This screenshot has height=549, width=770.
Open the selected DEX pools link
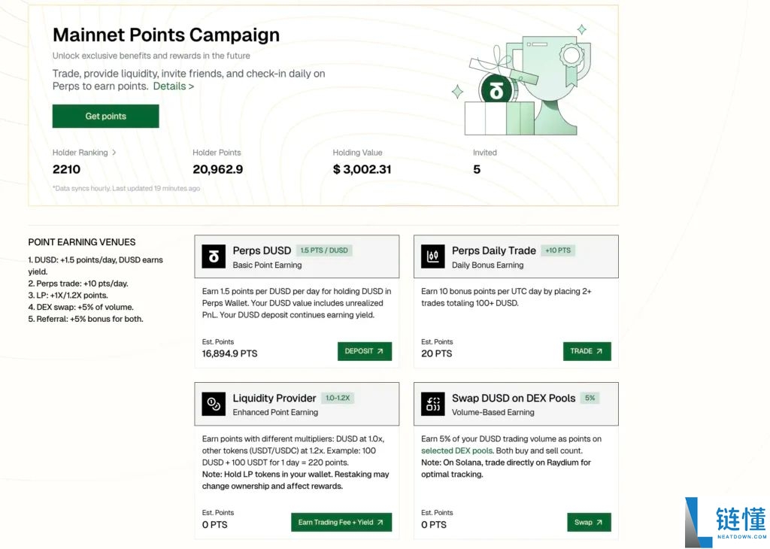coord(456,450)
